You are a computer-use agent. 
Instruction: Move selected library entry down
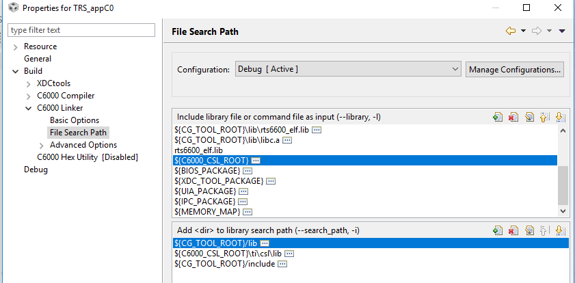point(559,117)
